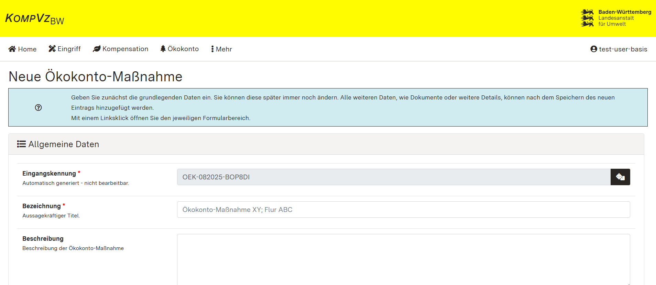
Task: Click the read-only Eingangskennung field
Action: 393,177
